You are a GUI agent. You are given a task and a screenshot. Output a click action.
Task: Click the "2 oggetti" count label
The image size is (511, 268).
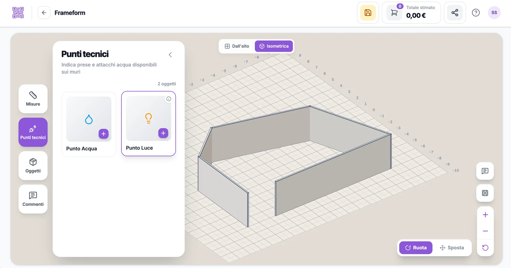(167, 84)
